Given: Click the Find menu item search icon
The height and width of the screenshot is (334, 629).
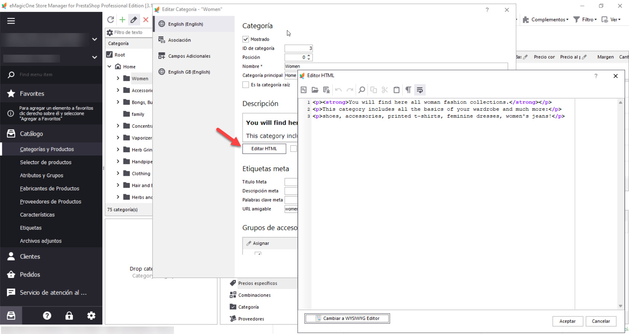Looking at the screenshot, I should [x=11, y=75].
